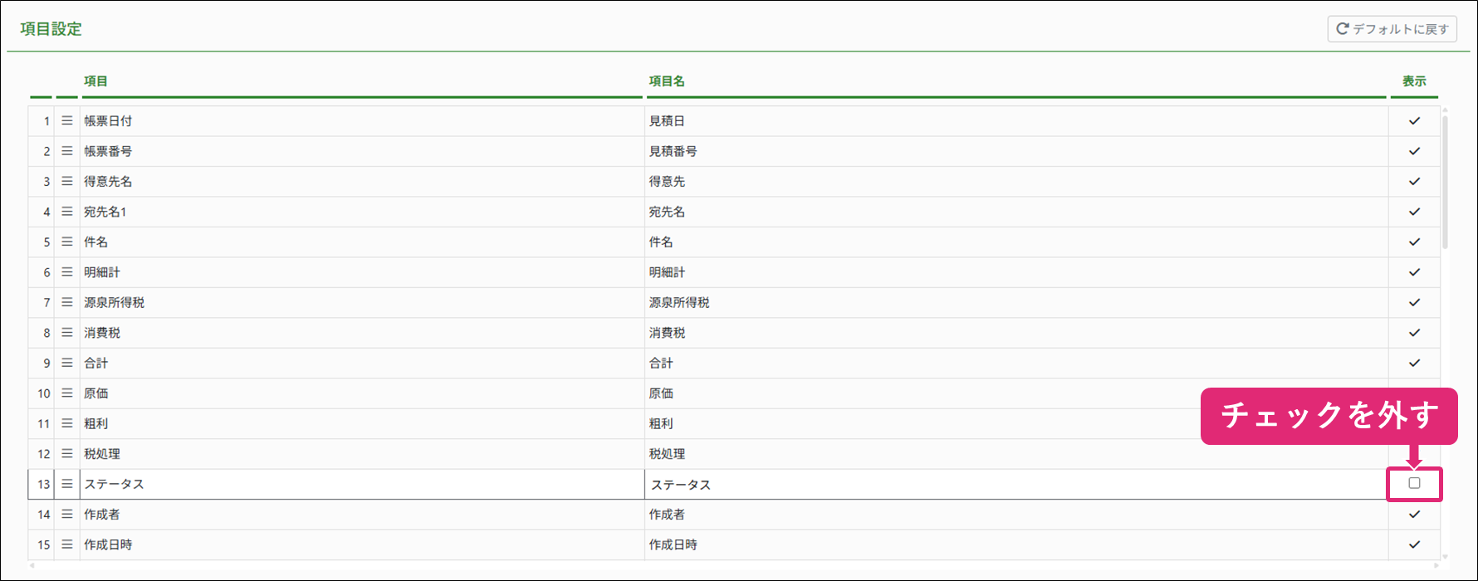Uncheck the ステータス display checkbox
The image size is (1478, 581).
1414,484
